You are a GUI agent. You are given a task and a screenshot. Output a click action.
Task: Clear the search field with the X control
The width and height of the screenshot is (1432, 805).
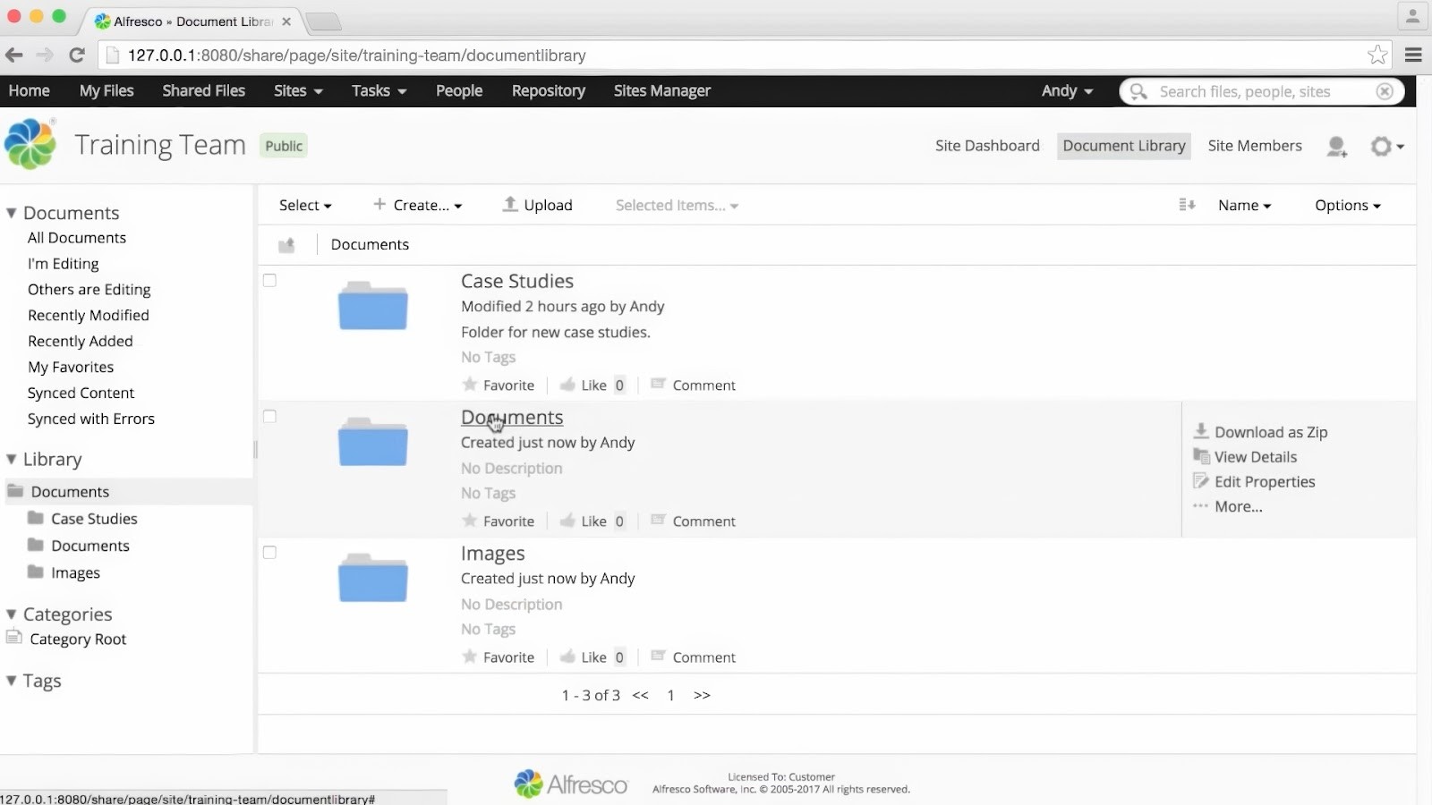pyautogui.click(x=1384, y=91)
